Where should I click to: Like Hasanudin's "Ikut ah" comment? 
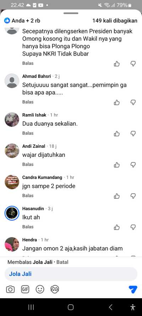[117, 227]
